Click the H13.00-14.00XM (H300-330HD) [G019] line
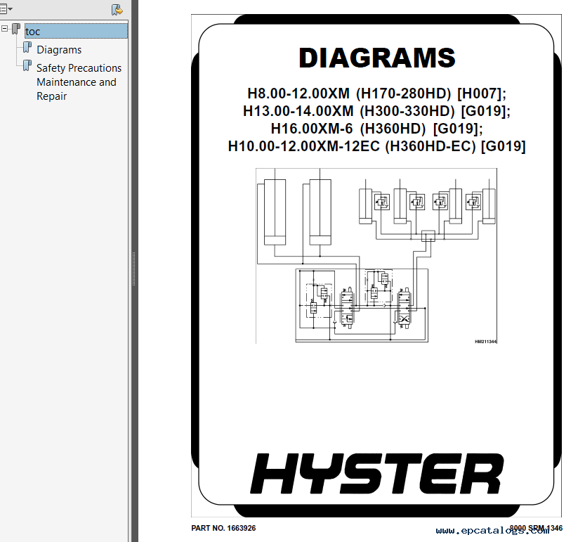This screenshot has width=585, height=542. tap(377, 111)
